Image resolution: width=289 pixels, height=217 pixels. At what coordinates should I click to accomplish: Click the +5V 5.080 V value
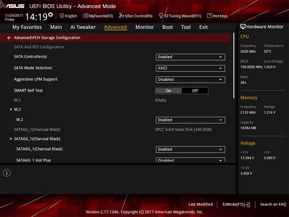270,158
